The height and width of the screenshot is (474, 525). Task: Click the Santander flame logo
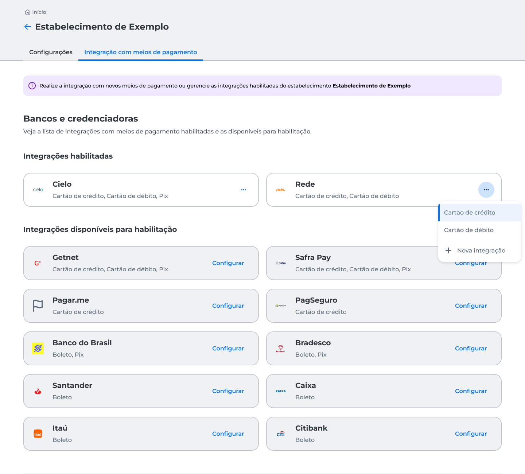(x=38, y=391)
